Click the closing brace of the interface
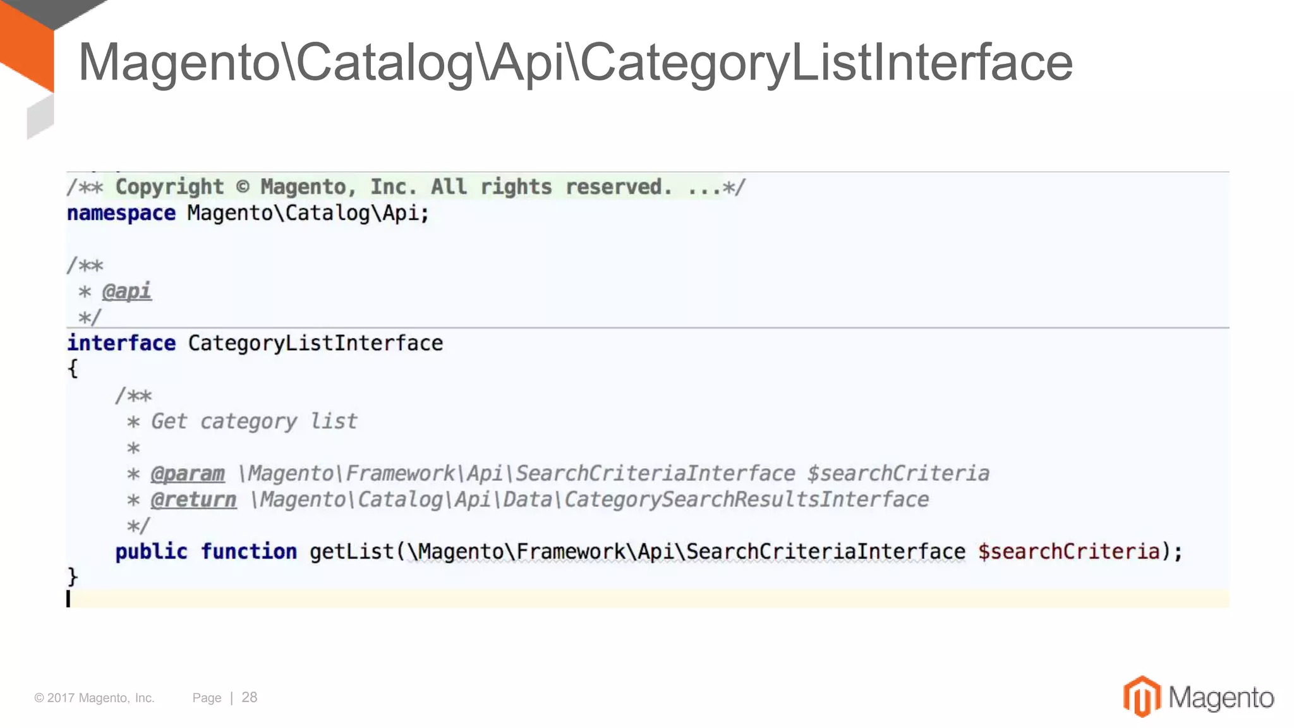This screenshot has width=1294, height=728. pos(73,577)
